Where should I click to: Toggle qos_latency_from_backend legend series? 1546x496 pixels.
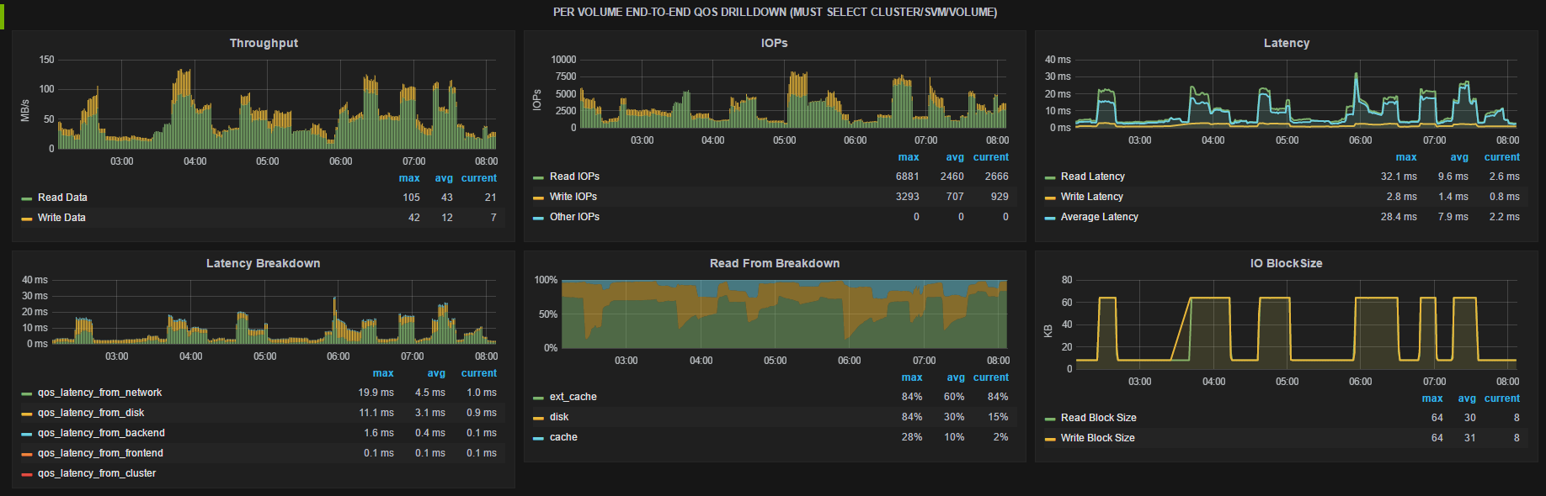(101, 433)
